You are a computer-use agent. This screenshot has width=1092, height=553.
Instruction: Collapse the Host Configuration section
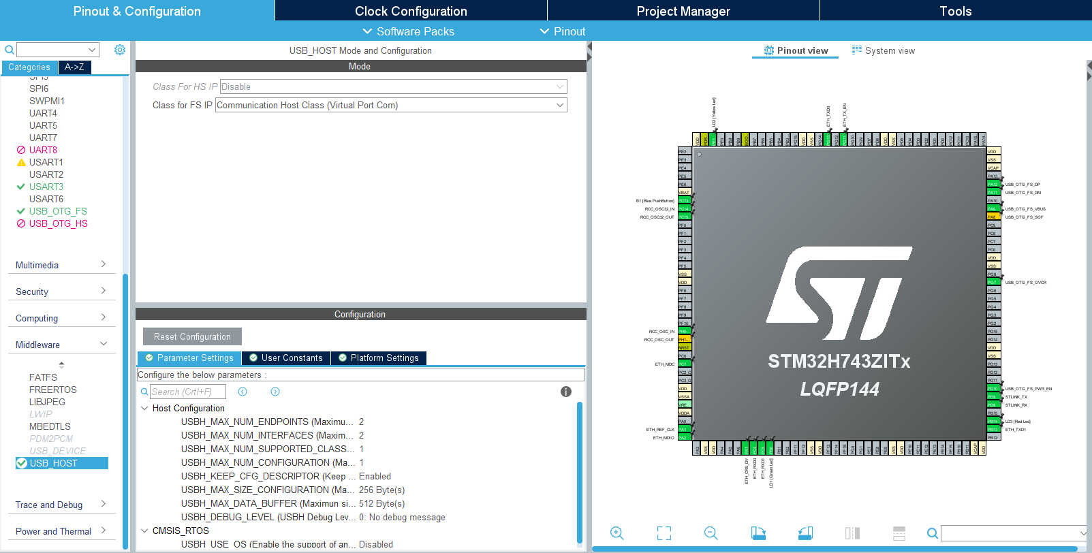(144, 409)
